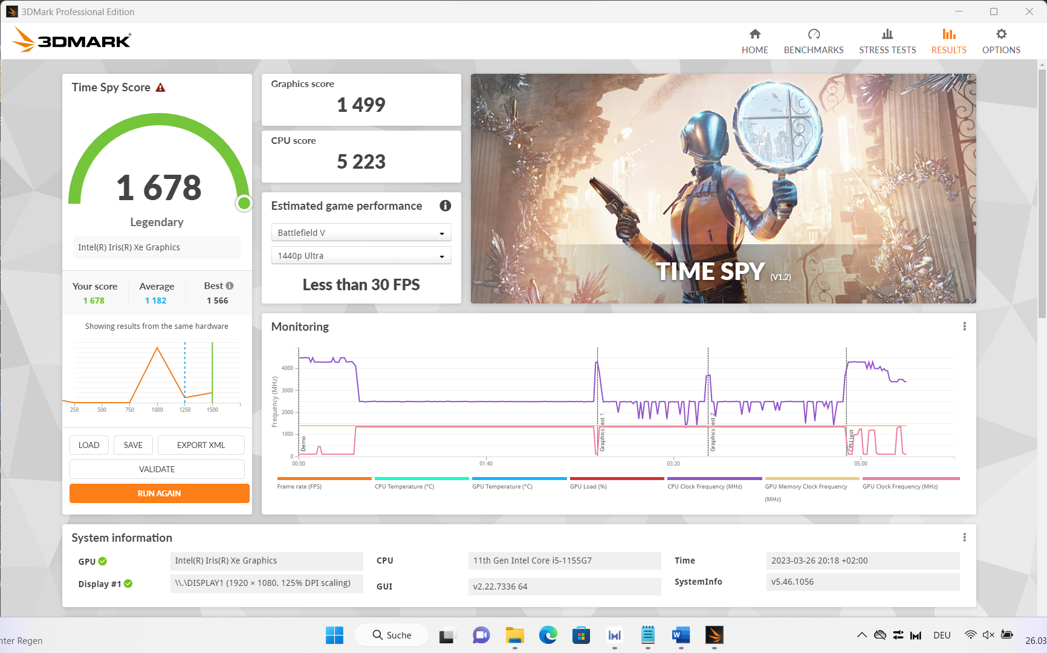Toggle the CPU Clock Frequency legend
The width and height of the screenshot is (1047, 653).
click(x=715, y=483)
